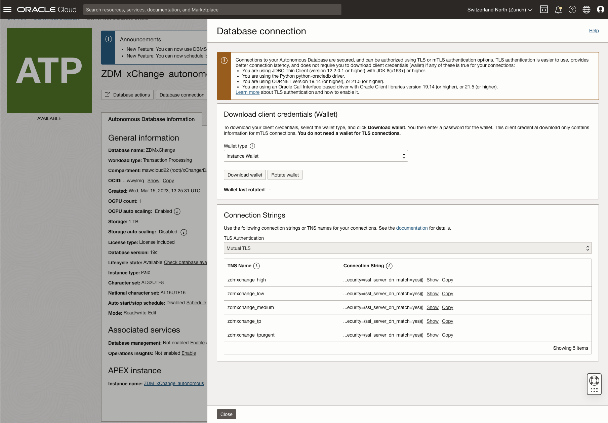Screen dimensions: 608x423
Task: Open the user profile menu
Action: pos(600,9)
